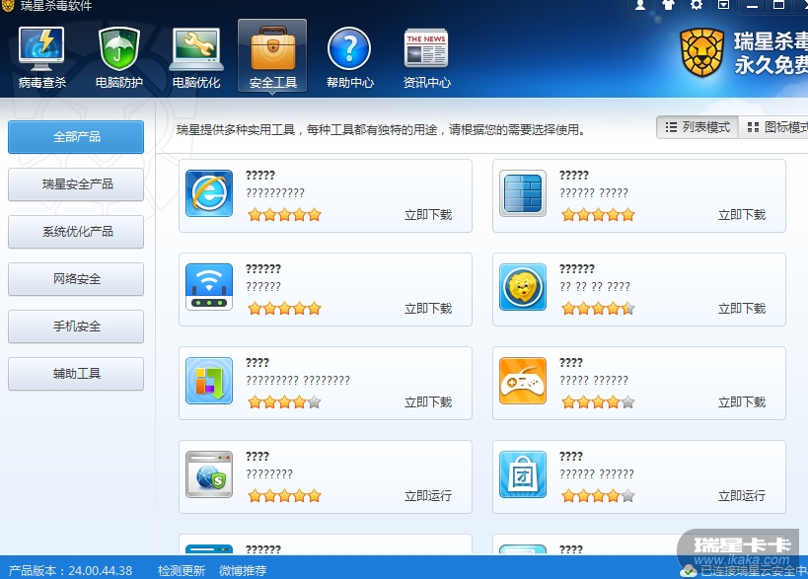
Task: Select the 手机安全 category
Action: click(76, 326)
